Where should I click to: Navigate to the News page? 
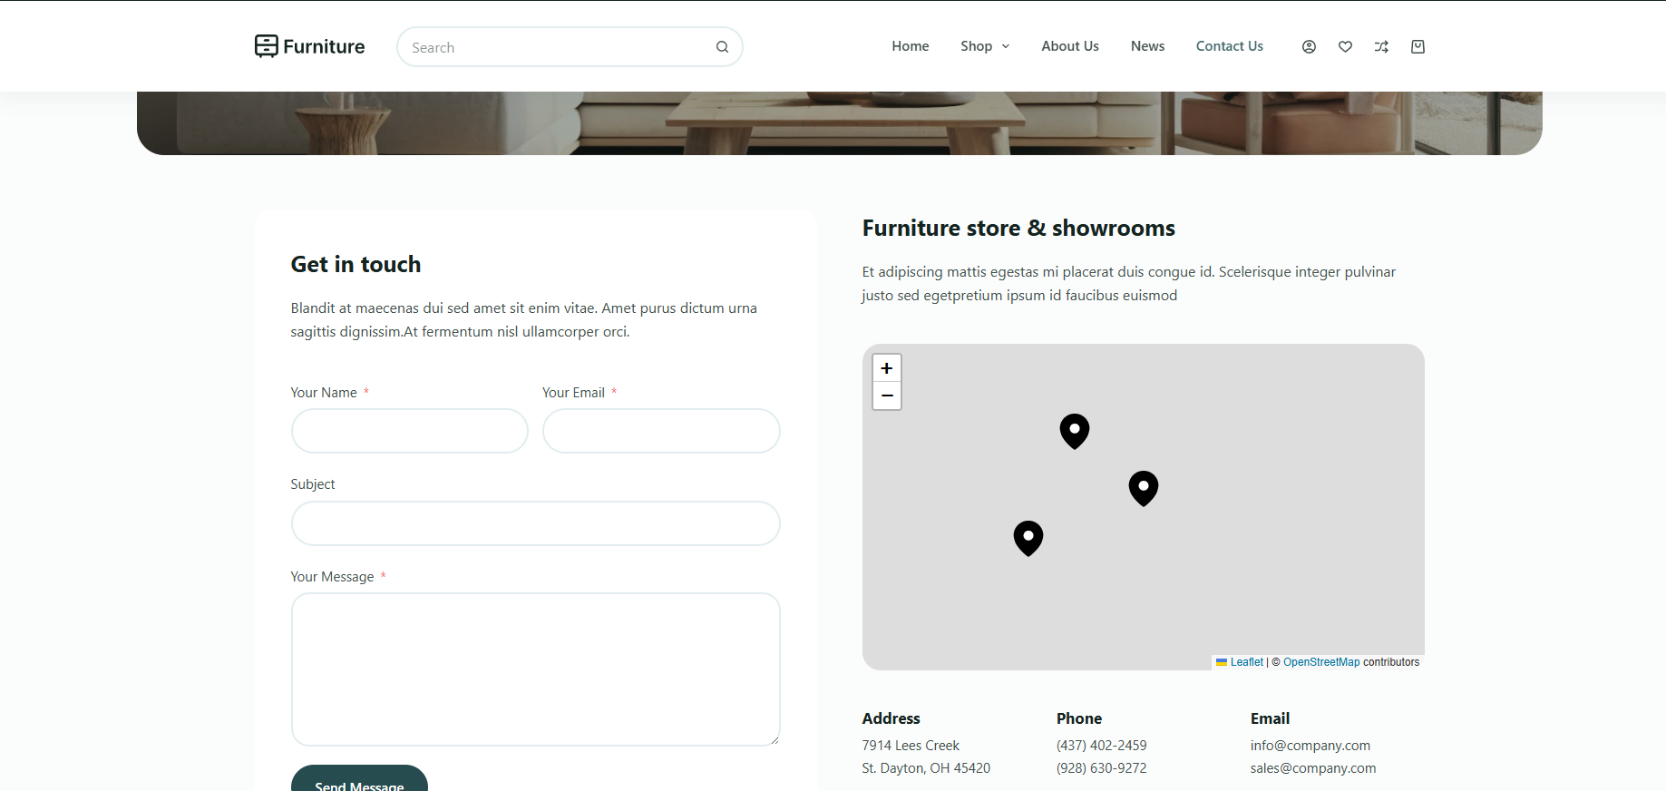pyautogui.click(x=1147, y=46)
